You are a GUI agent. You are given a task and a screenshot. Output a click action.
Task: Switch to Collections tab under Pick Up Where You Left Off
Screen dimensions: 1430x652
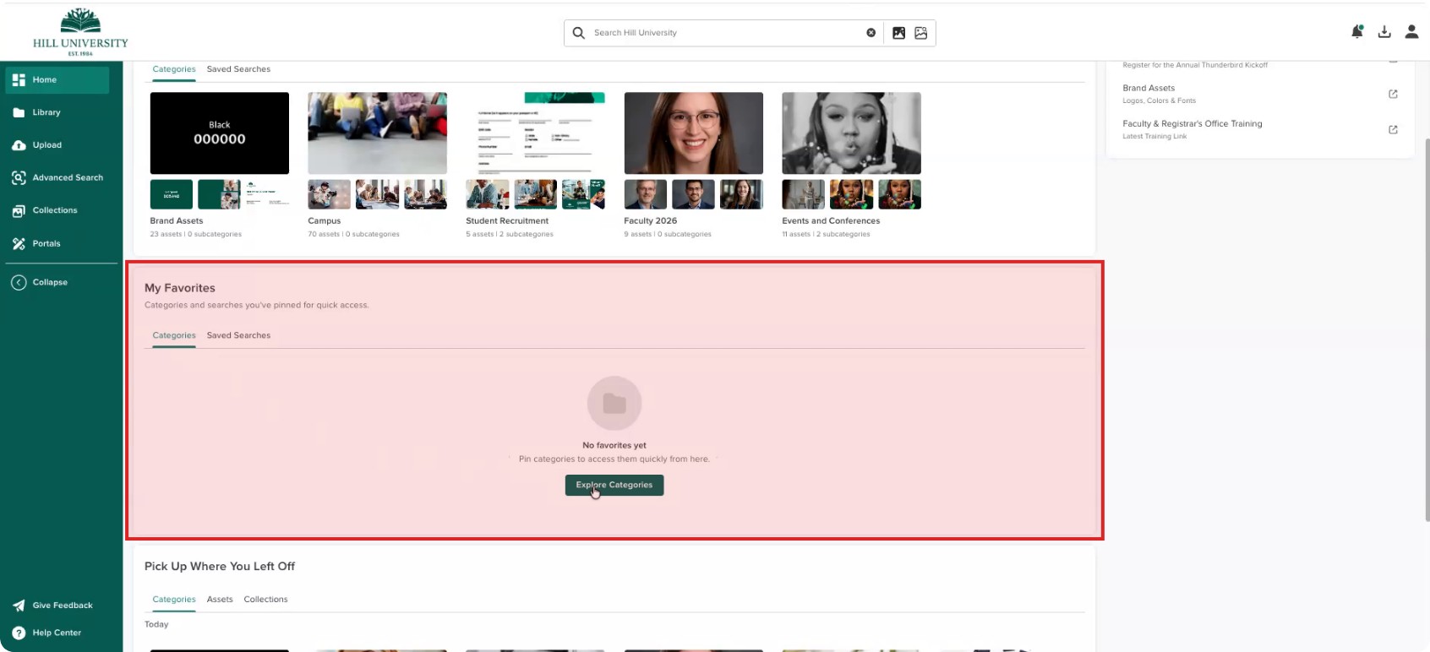[265, 600]
